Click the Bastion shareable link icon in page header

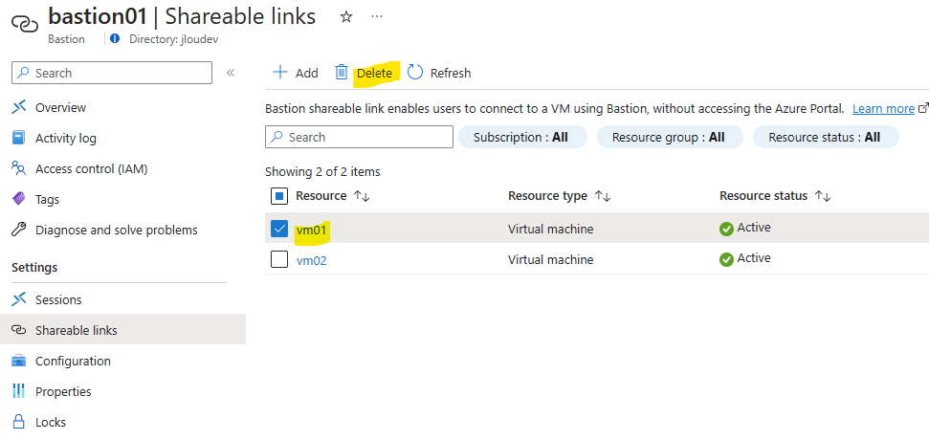click(x=25, y=24)
